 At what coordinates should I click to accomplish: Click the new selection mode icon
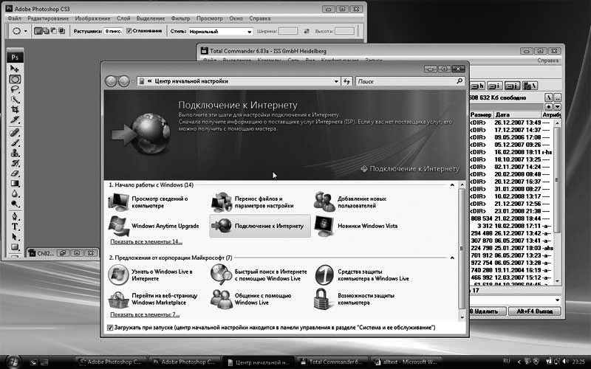click(38, 31)
